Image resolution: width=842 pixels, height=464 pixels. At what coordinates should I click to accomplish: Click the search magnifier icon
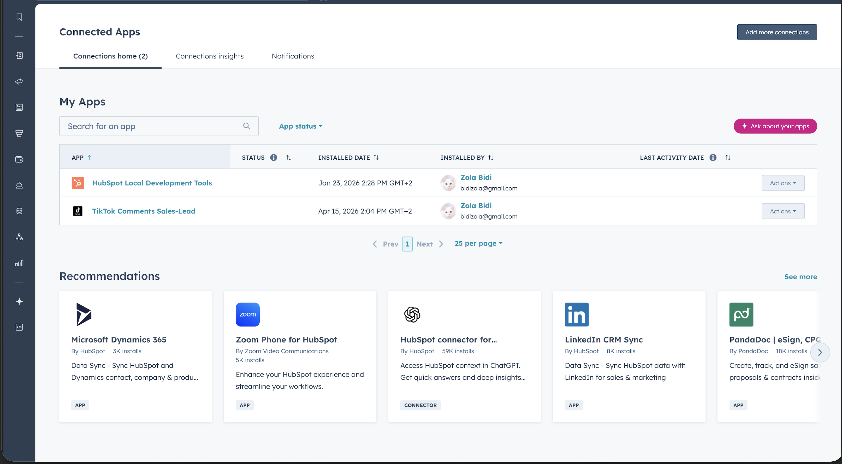tap(247, 126)
